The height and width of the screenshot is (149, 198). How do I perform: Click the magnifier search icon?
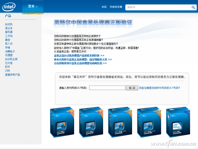[x=193, y=7]
